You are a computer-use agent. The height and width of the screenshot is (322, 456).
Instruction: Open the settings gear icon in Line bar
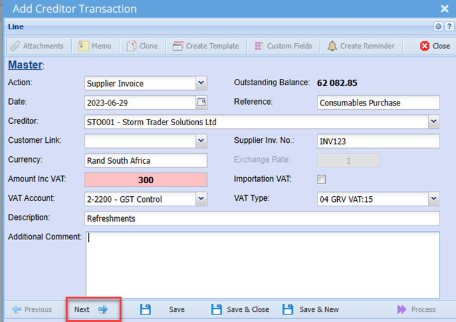click(438, 27)
